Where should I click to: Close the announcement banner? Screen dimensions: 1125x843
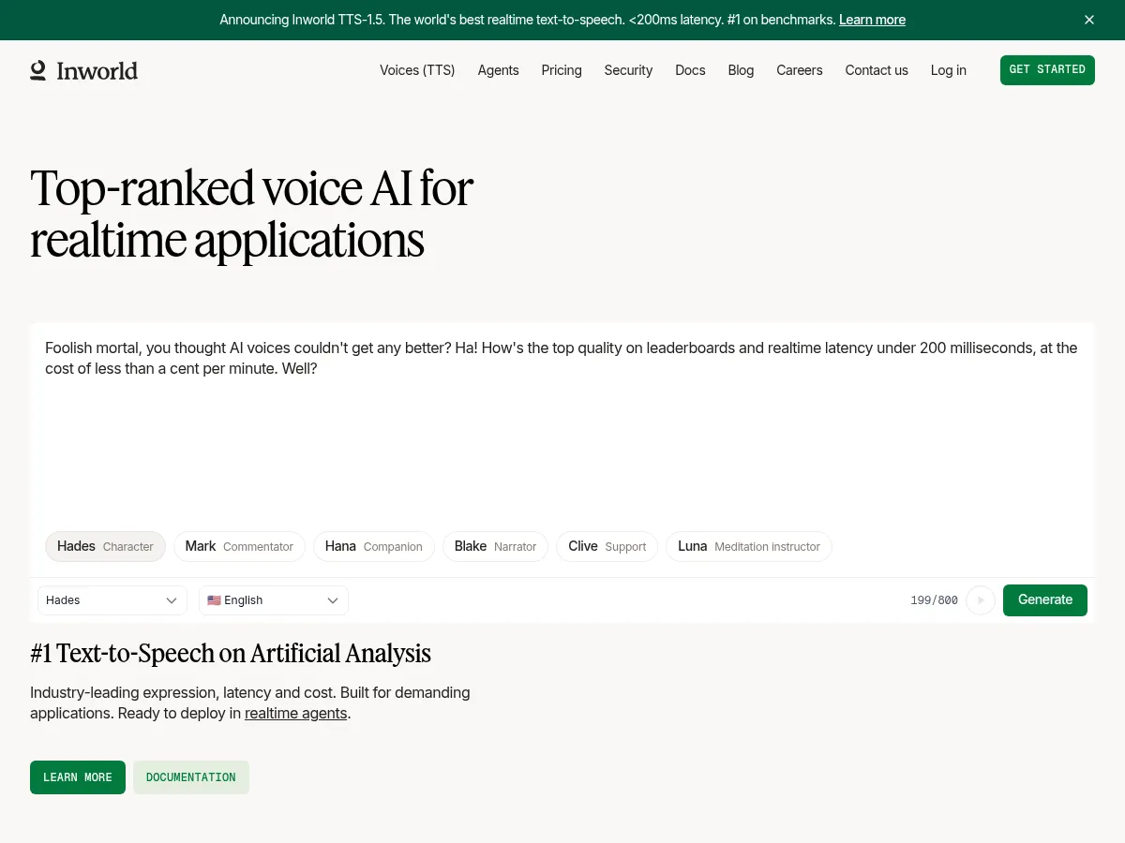pos(1088,20)
